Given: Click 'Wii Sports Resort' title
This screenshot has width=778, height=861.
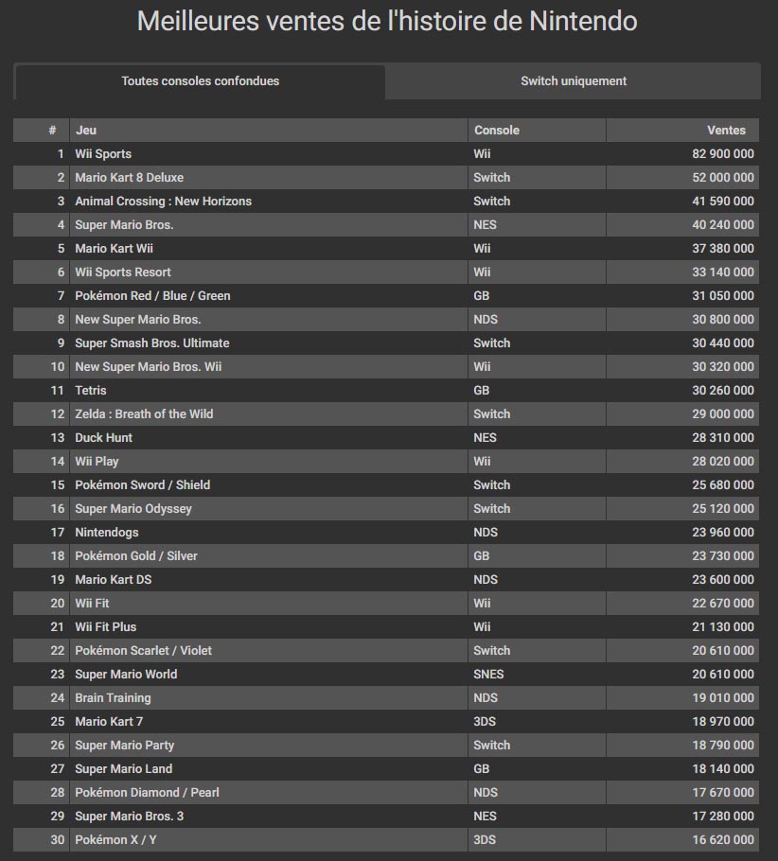Looking at the screenshot, I should click(x=123, y=272).
